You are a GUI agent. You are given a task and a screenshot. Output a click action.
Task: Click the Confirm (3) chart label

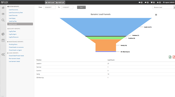tap(132, 38)
